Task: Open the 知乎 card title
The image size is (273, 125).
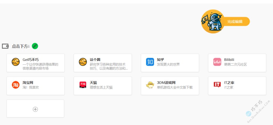Action: pos(160,60)
